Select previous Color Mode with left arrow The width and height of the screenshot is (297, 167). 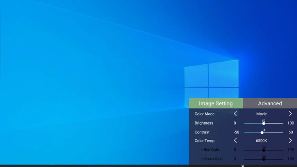[235, 114]
